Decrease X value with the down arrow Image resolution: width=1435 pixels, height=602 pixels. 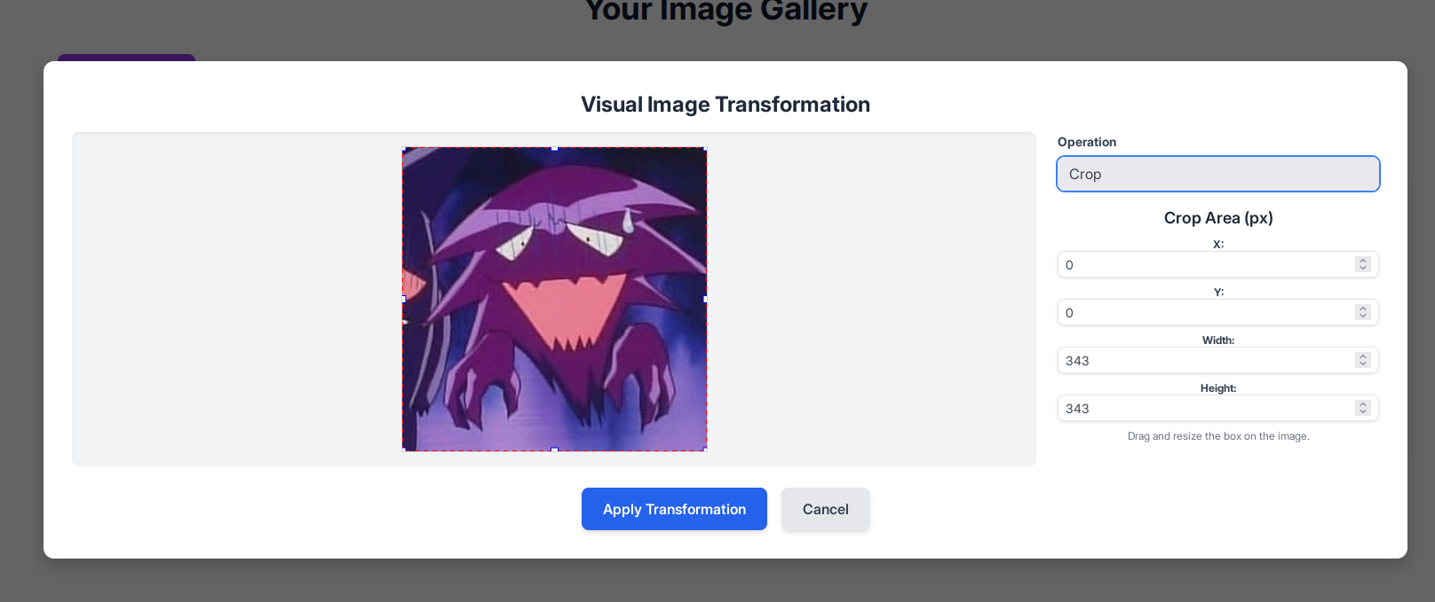pyautogui.click(x=1363, y=269)
